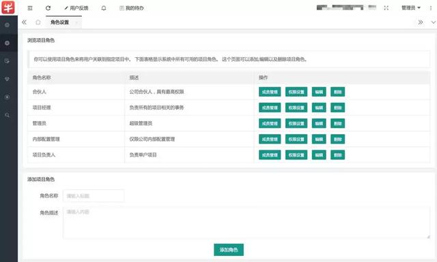The width and height of the screenshot is (437, 262).
Task: Click 删除 for the 项目经理 role
Action: (337, 108)
